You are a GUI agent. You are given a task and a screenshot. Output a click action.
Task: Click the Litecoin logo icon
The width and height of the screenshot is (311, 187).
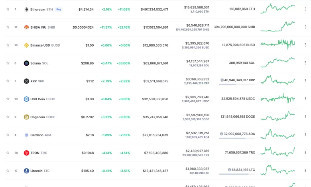point(26,171)
